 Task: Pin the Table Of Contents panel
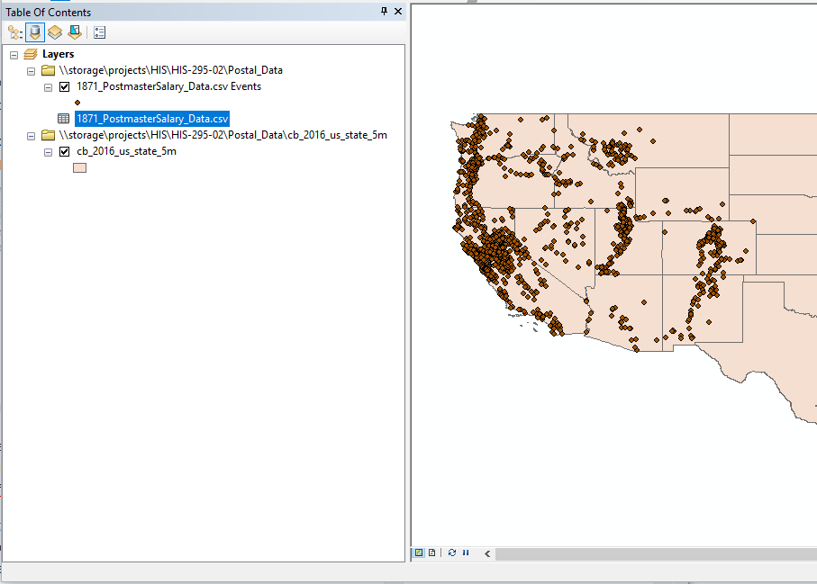385,12
